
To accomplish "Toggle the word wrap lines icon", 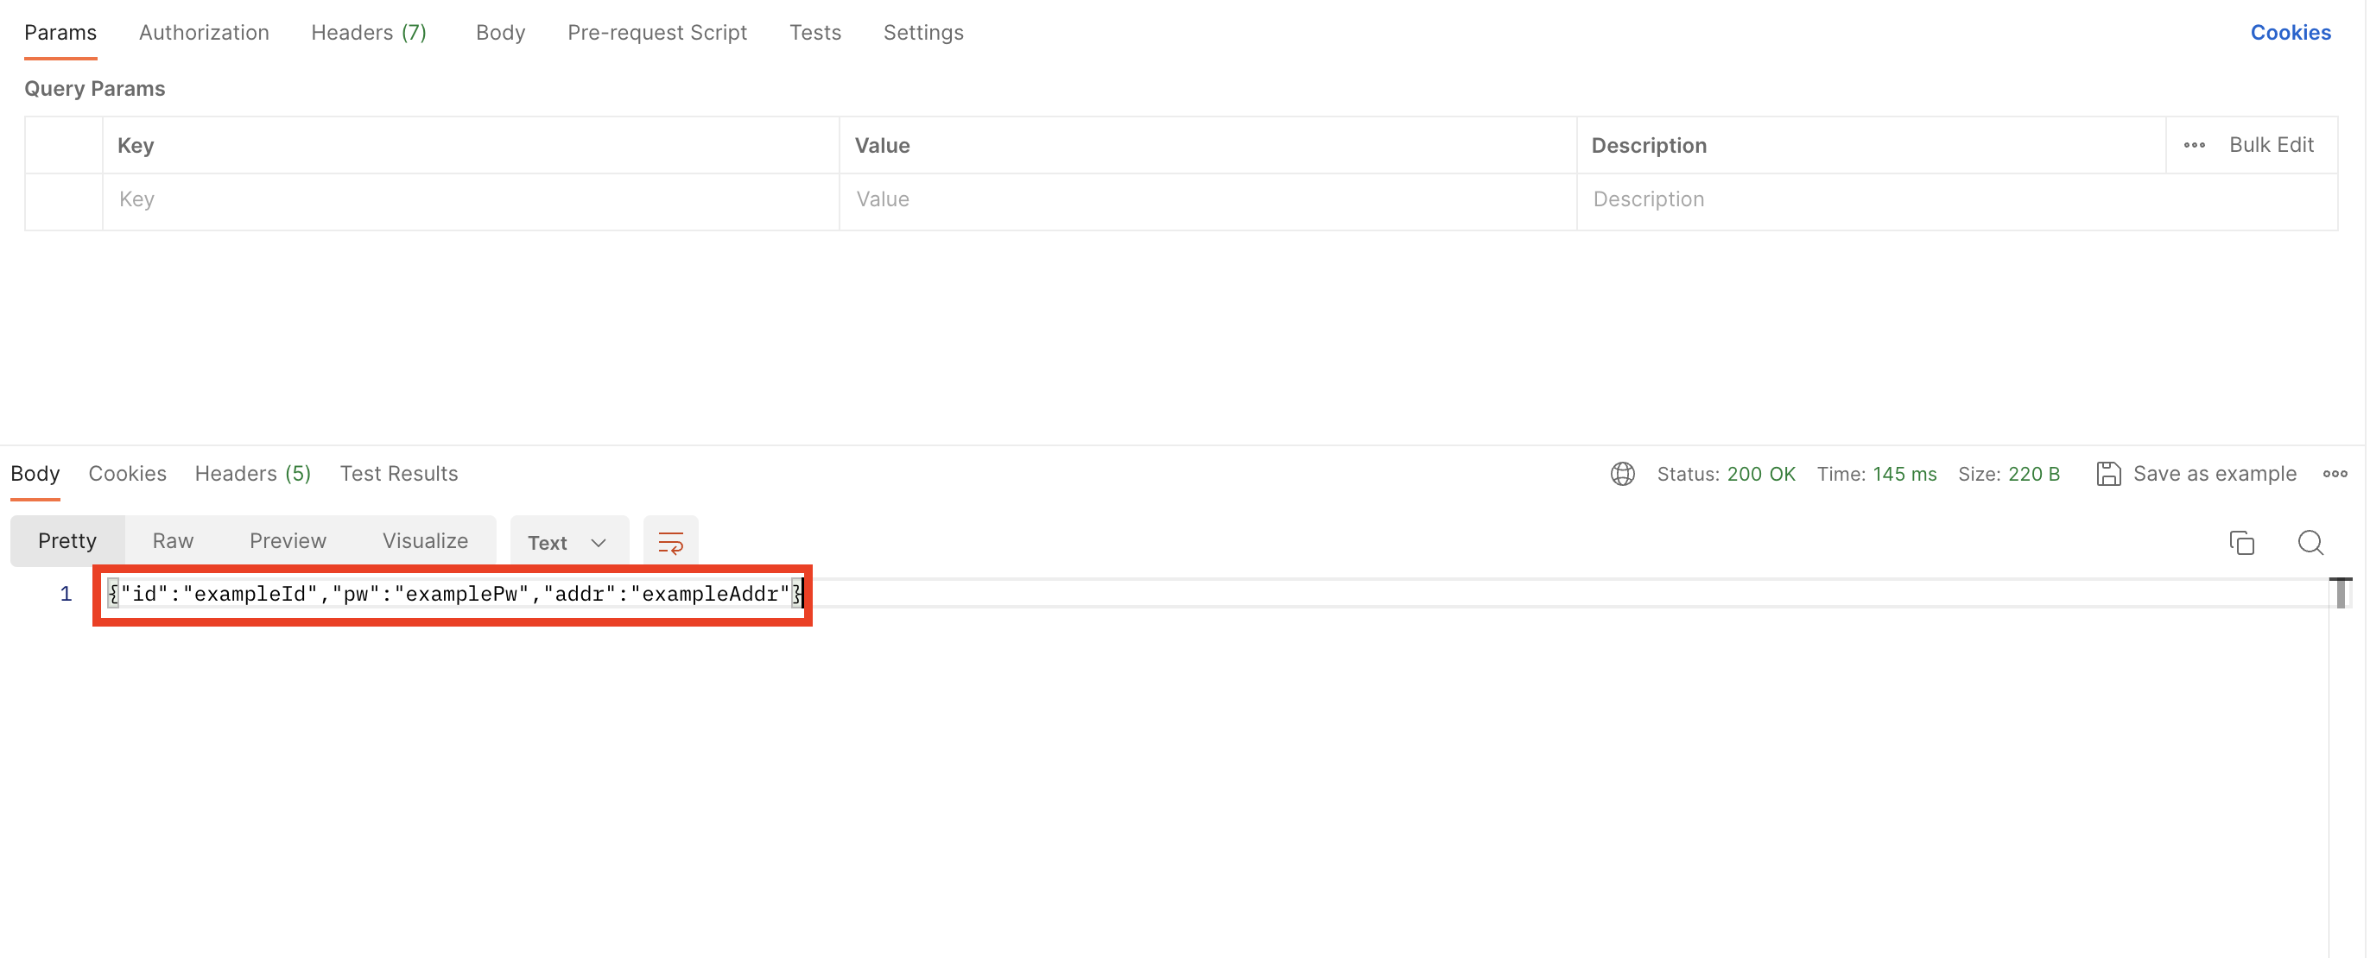I will coord(669,543).
